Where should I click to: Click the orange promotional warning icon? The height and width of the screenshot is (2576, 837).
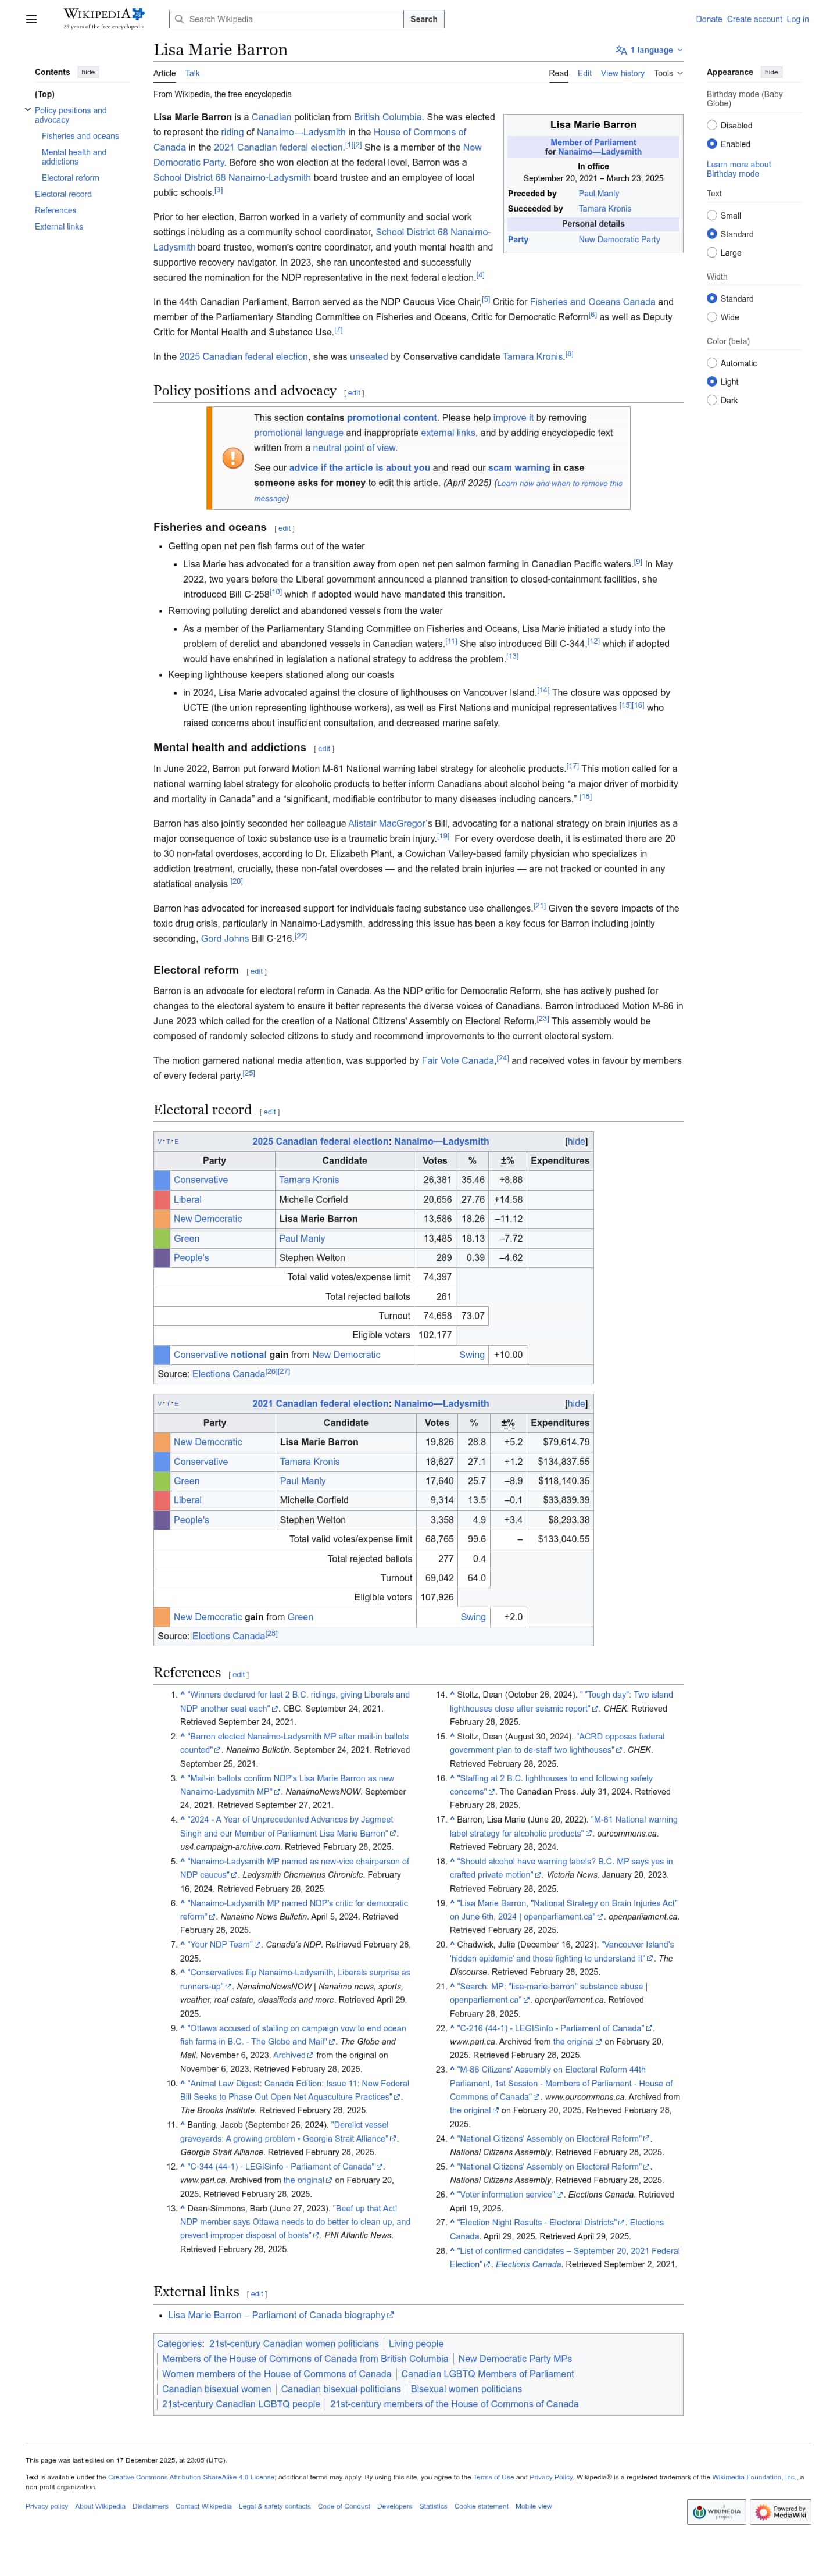(x=232, y=458)
